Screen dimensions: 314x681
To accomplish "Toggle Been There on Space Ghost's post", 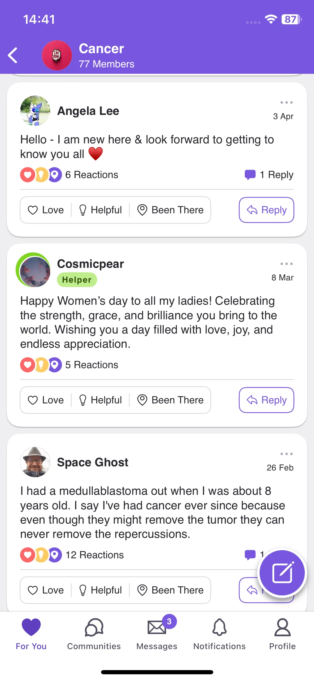I will pos(170,590).
